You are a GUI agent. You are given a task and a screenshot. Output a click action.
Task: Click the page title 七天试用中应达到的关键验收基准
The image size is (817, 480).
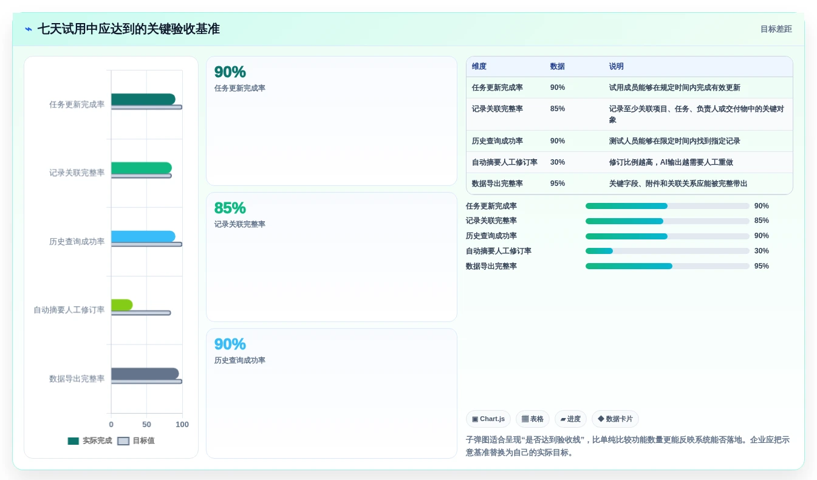click(x=129, y=29)
